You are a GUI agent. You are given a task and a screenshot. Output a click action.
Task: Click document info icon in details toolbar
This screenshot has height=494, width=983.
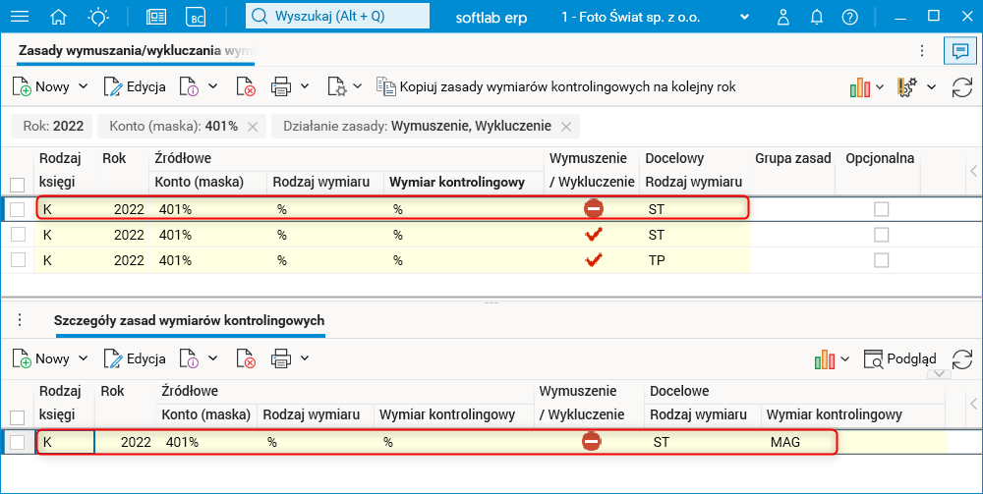189,358
